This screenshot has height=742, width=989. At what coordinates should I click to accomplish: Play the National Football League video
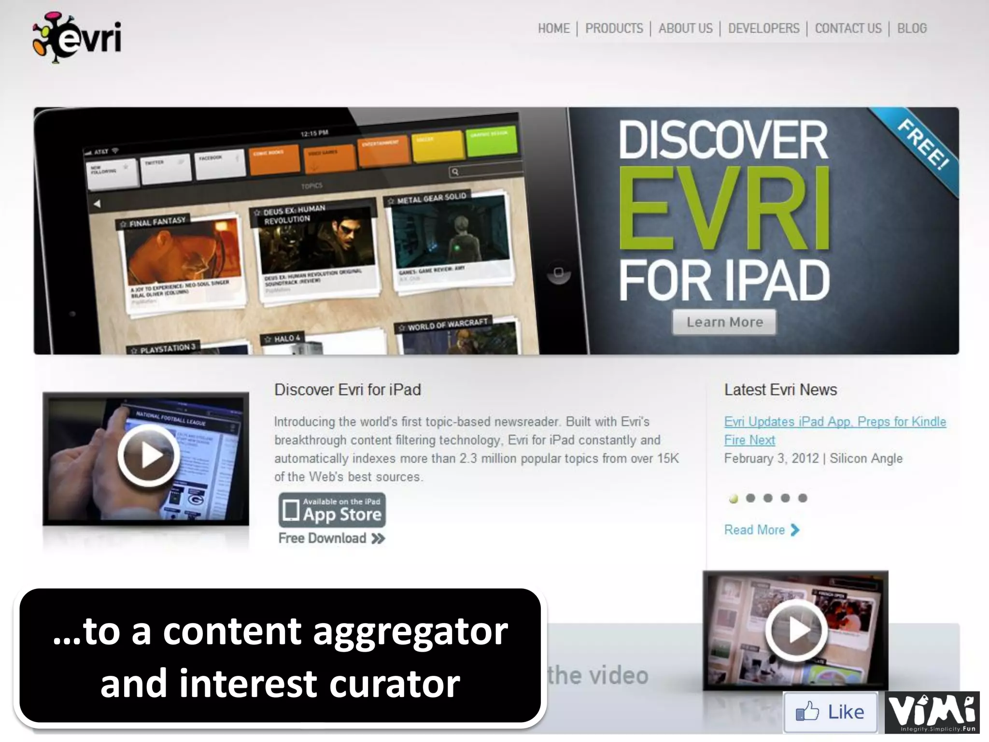pos(148,455)
